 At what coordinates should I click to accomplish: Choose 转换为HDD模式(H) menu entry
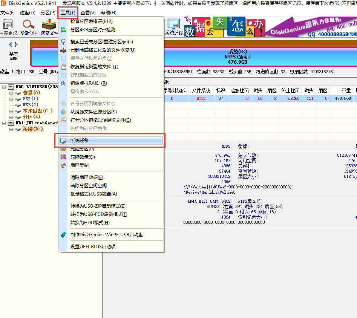click(111, 223)
